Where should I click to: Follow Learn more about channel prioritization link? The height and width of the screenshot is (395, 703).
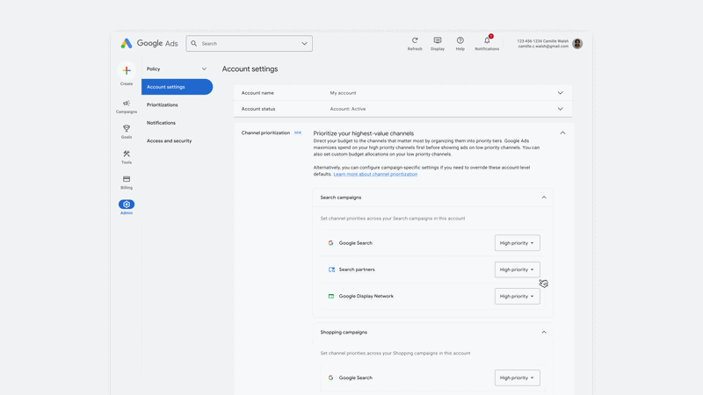(375, 174)
